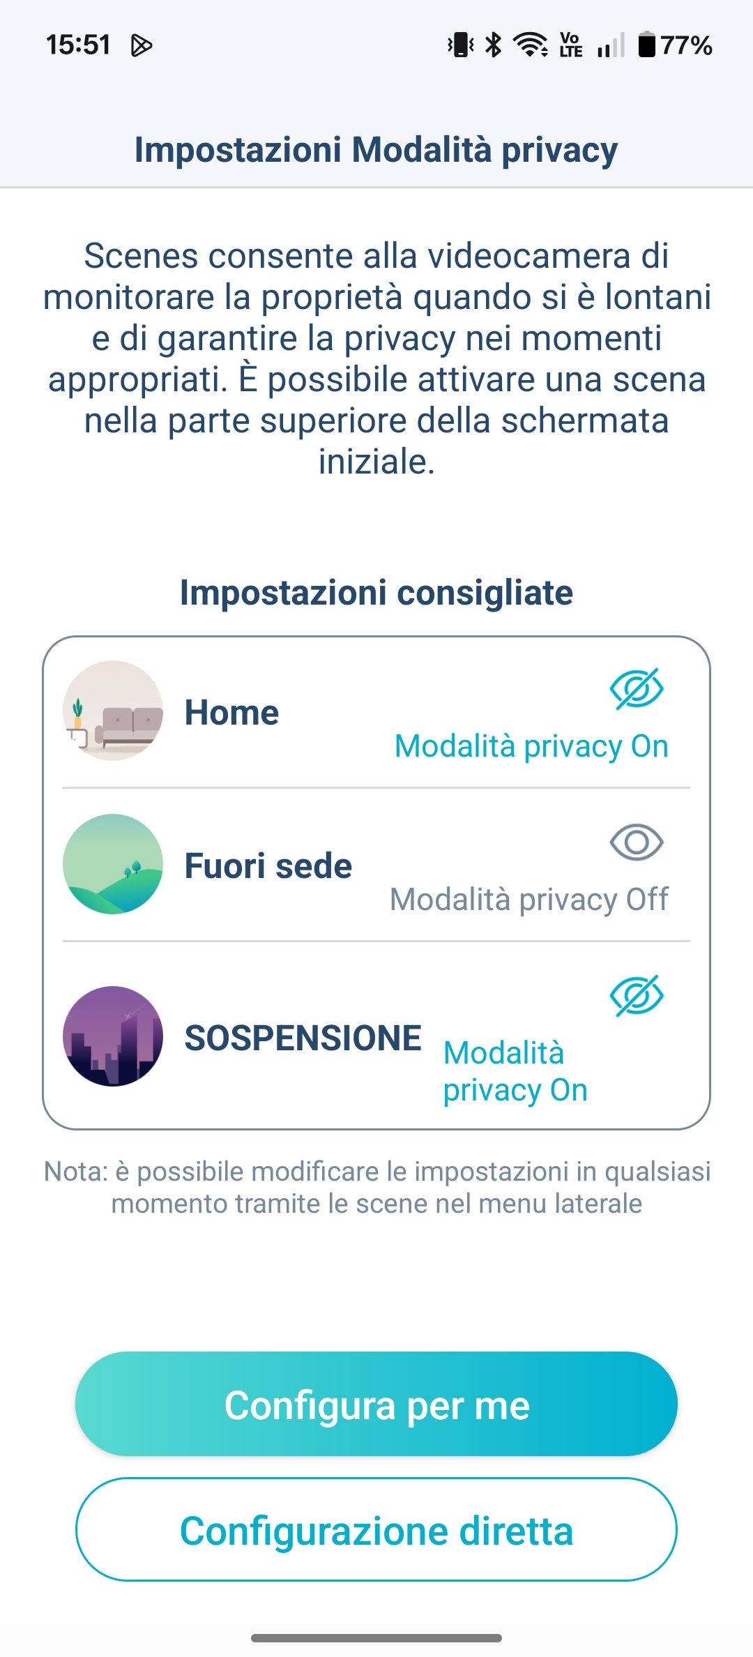Choose the Configurazione diretta button
Viewport: 753px width, 1657px height.
click(x=376, y=1529)
